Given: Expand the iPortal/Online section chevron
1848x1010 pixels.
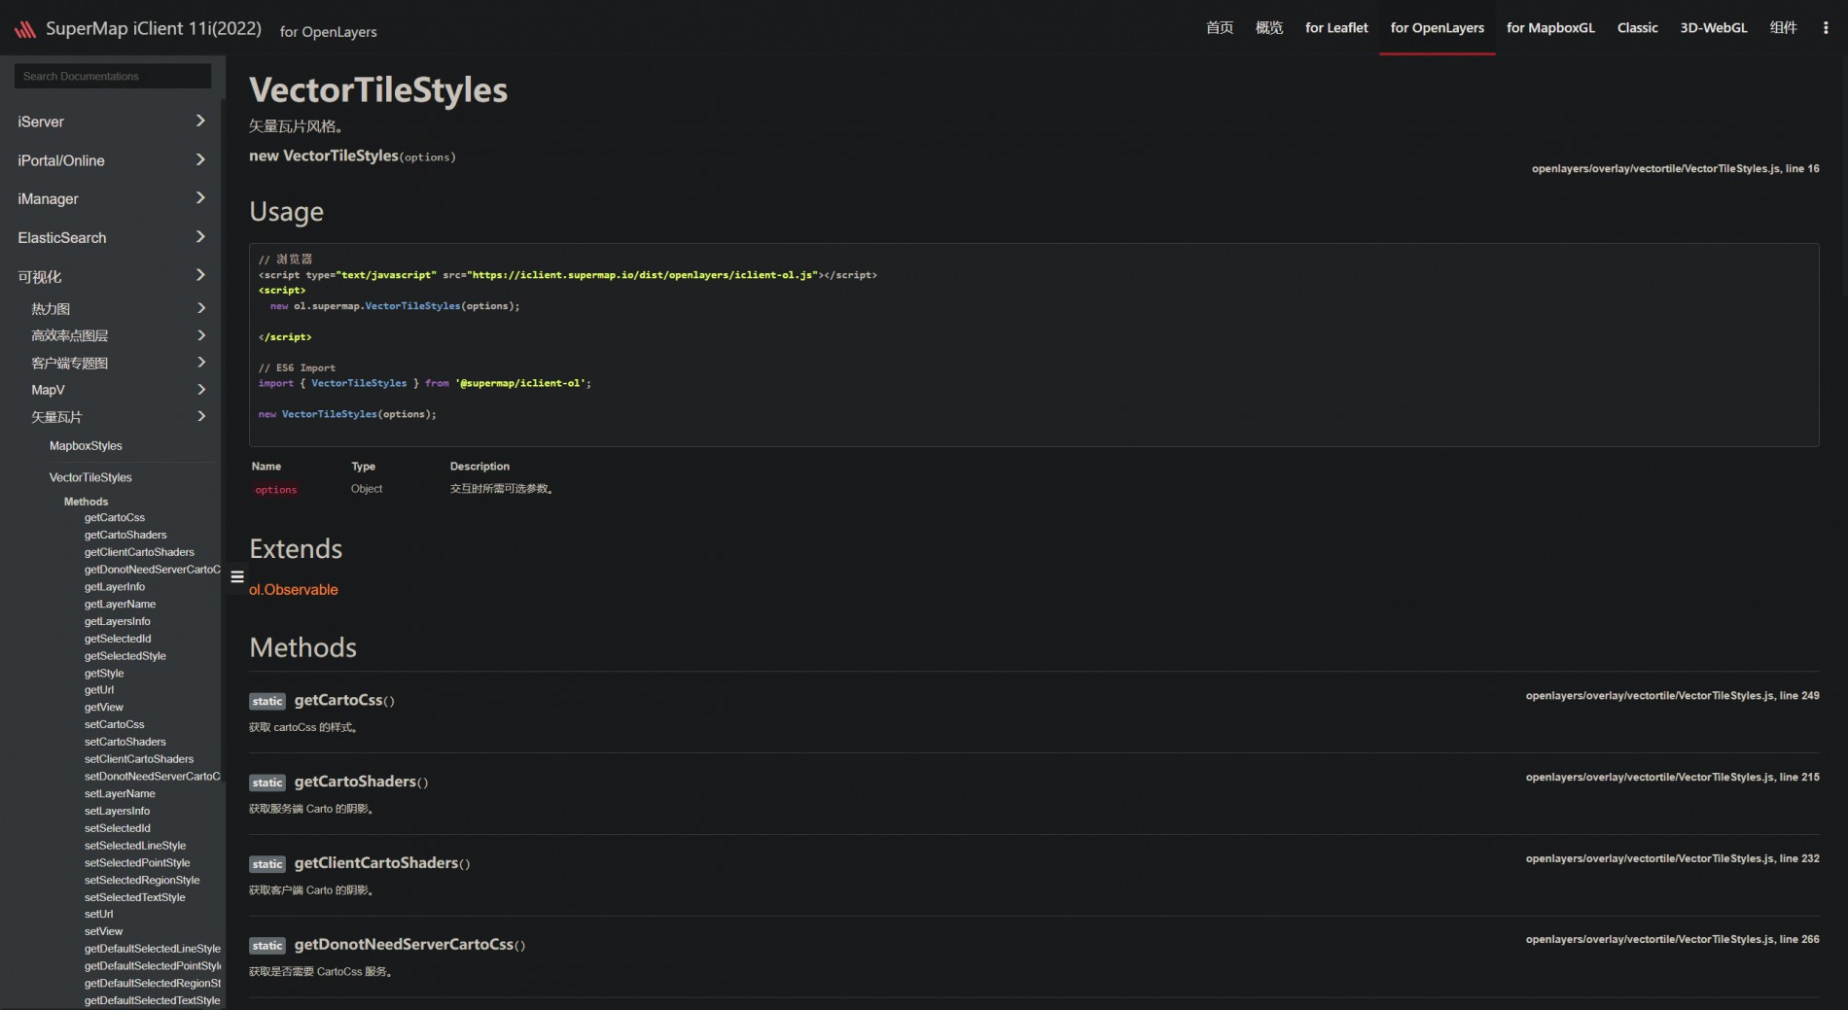Looking at the screenshot, I should [200, 159].
